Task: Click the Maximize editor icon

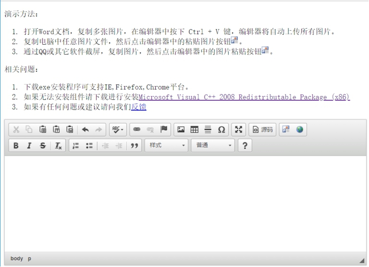Action: [239, 129]
